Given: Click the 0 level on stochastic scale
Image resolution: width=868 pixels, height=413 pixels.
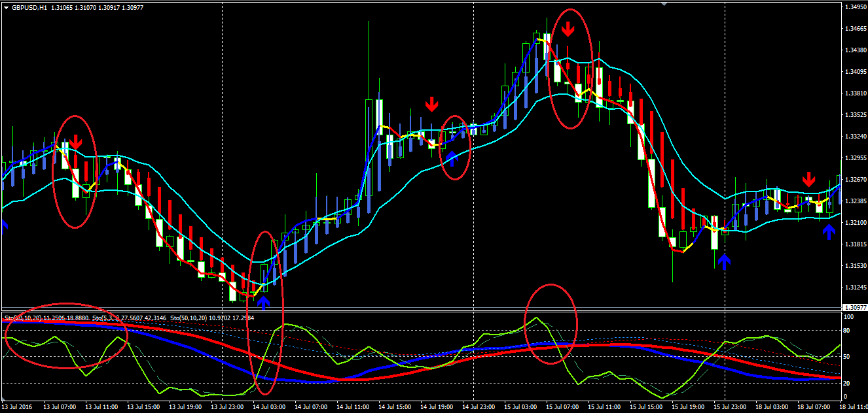Looking at the screenshot, I should [x=846, y=397].
